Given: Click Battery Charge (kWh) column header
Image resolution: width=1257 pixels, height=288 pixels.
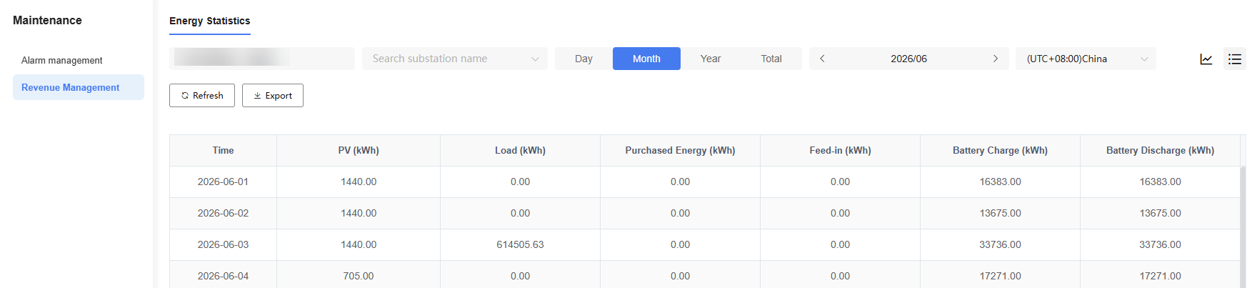Looking at the screenshot, I should point(1000,150).
